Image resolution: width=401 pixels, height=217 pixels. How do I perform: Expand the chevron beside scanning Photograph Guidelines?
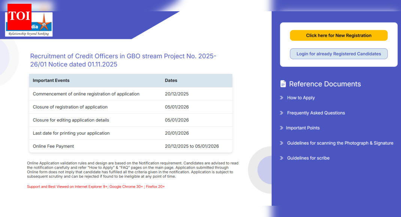(x=281, y=143)
